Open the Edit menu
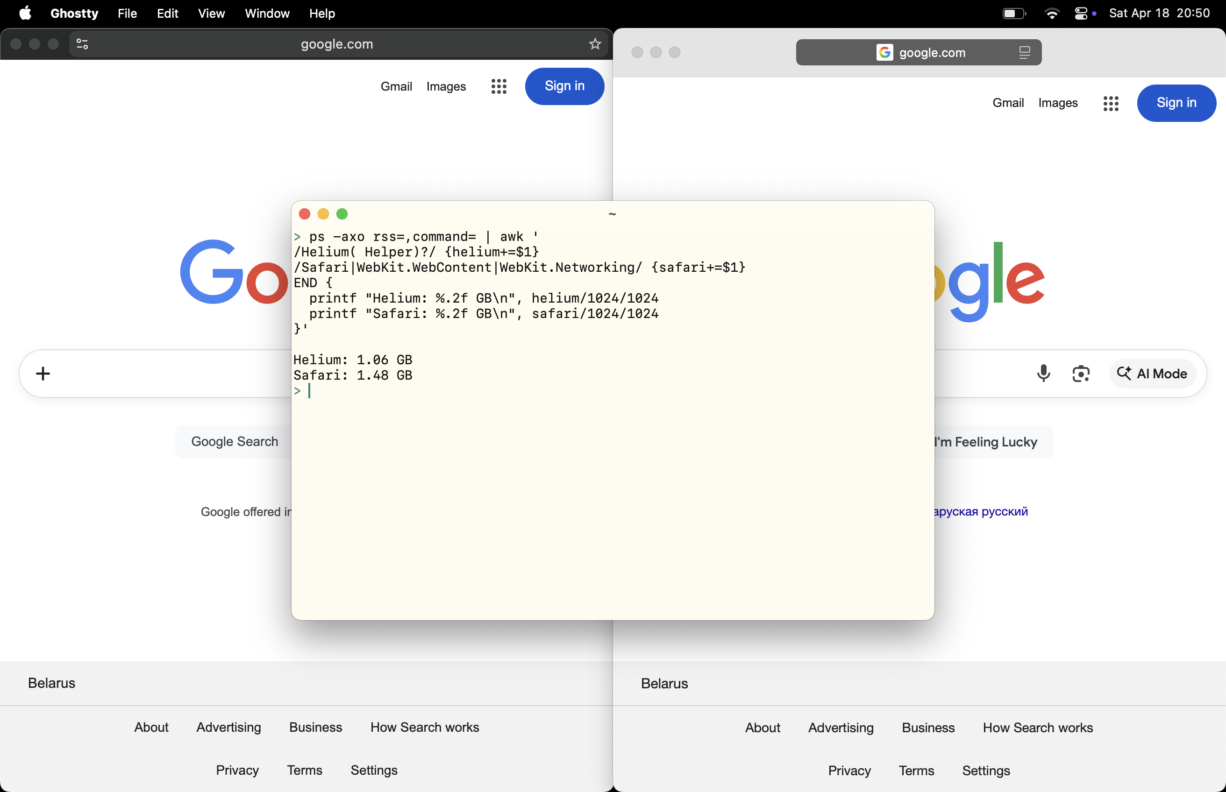1226x792 pixels. [x=167, y=14]
